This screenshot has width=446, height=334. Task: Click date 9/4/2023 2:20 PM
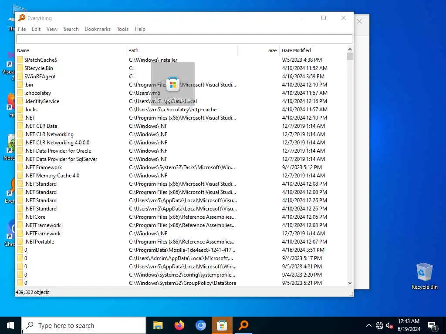[x=302, y=275]
